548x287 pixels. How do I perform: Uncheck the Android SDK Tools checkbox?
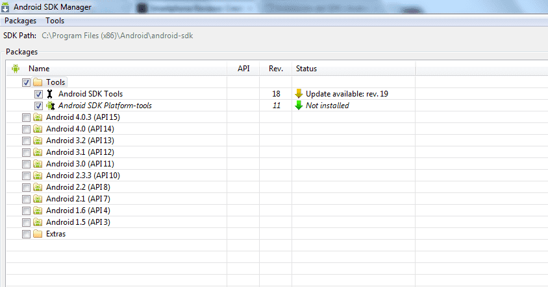pos(38,94)
